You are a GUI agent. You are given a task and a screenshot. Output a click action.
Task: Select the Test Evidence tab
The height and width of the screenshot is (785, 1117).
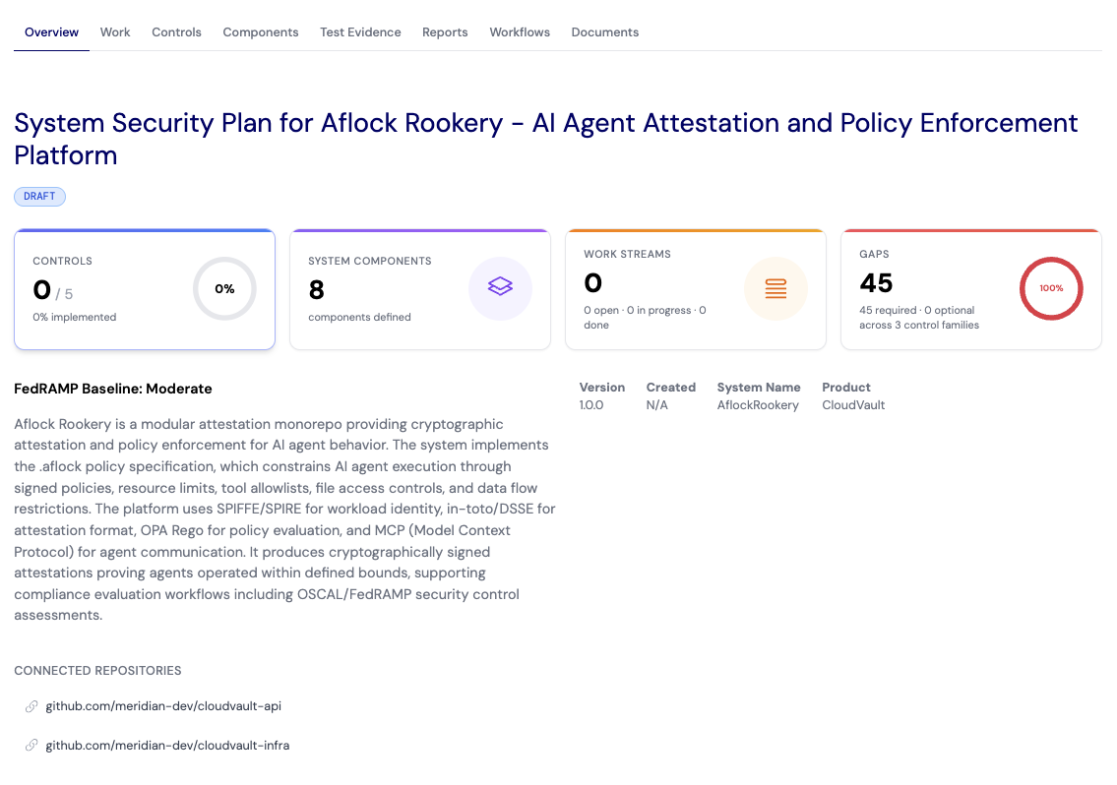pyautogui.click(x=360, y=32)
